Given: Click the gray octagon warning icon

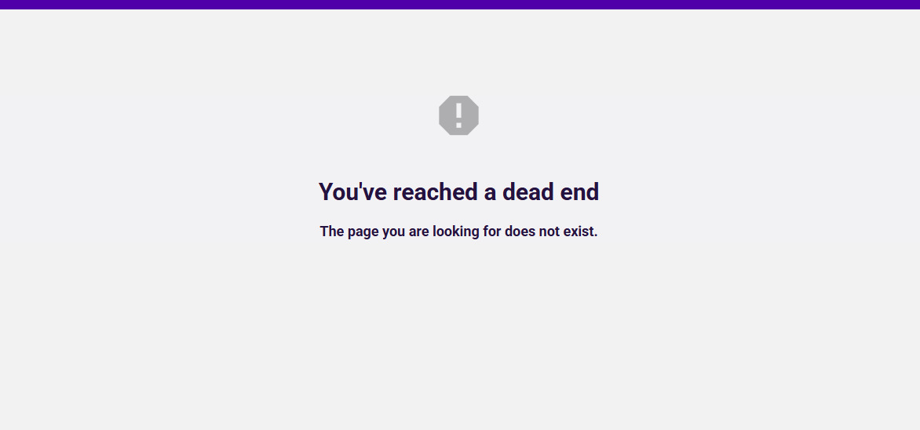Looking at the screenshot, I should coord(459,115).
